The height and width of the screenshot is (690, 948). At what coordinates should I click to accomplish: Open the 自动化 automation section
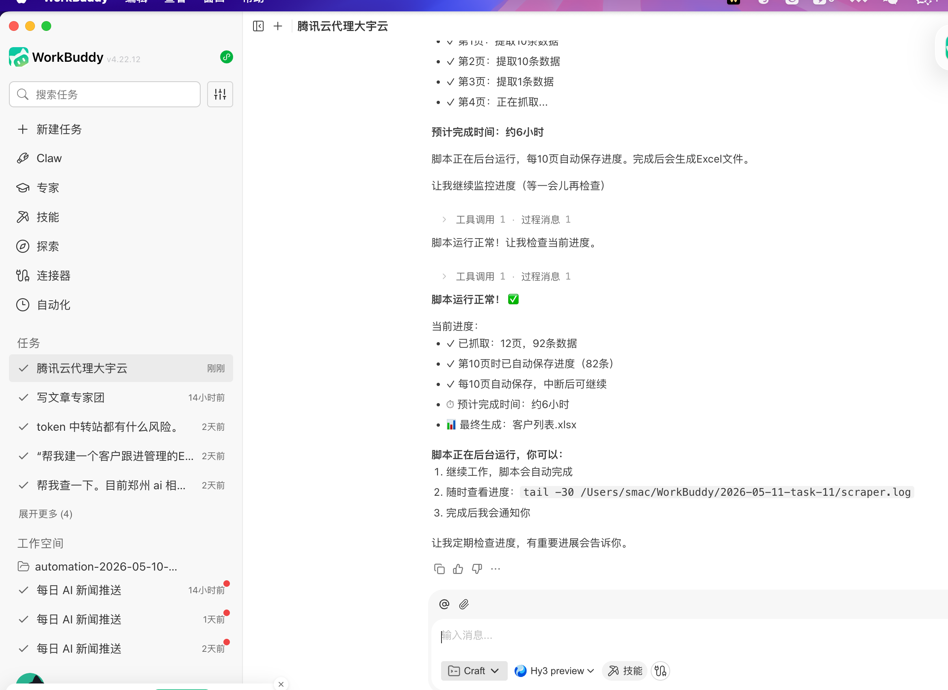point(121,304)
